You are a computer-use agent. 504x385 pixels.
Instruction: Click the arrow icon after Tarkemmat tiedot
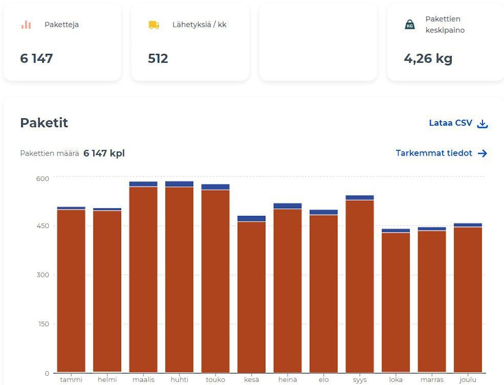click(482, 154)
